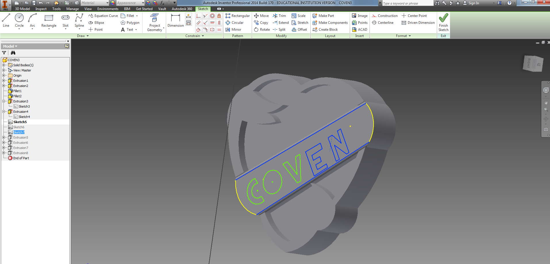The height and width of the screenshot is (264, 550).
Task: Click Make Components
Action: 330,23
